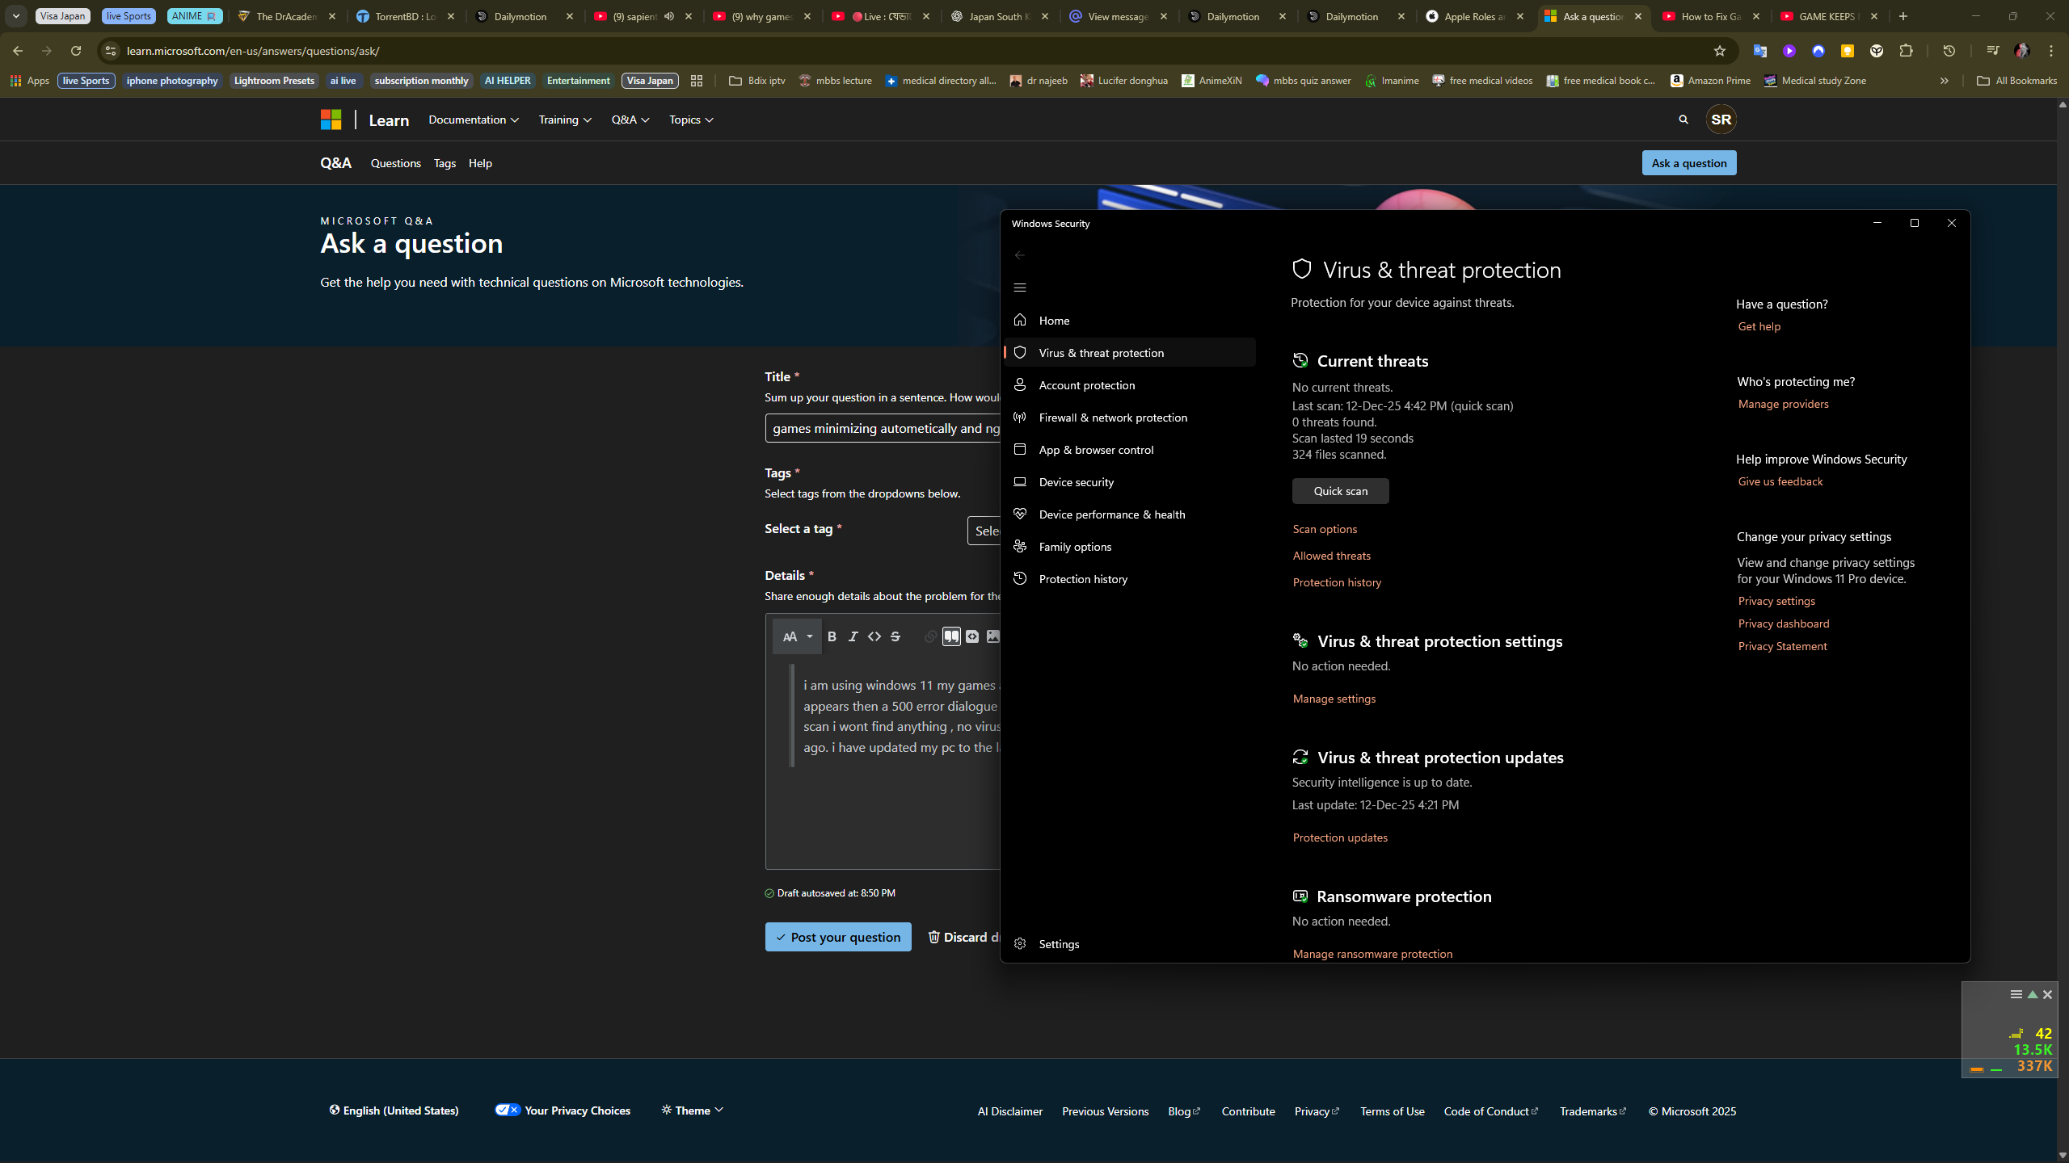Click the Quick scan button
The height and width of the screenshot is (1163, 2069).
(x=1340, y=491)
